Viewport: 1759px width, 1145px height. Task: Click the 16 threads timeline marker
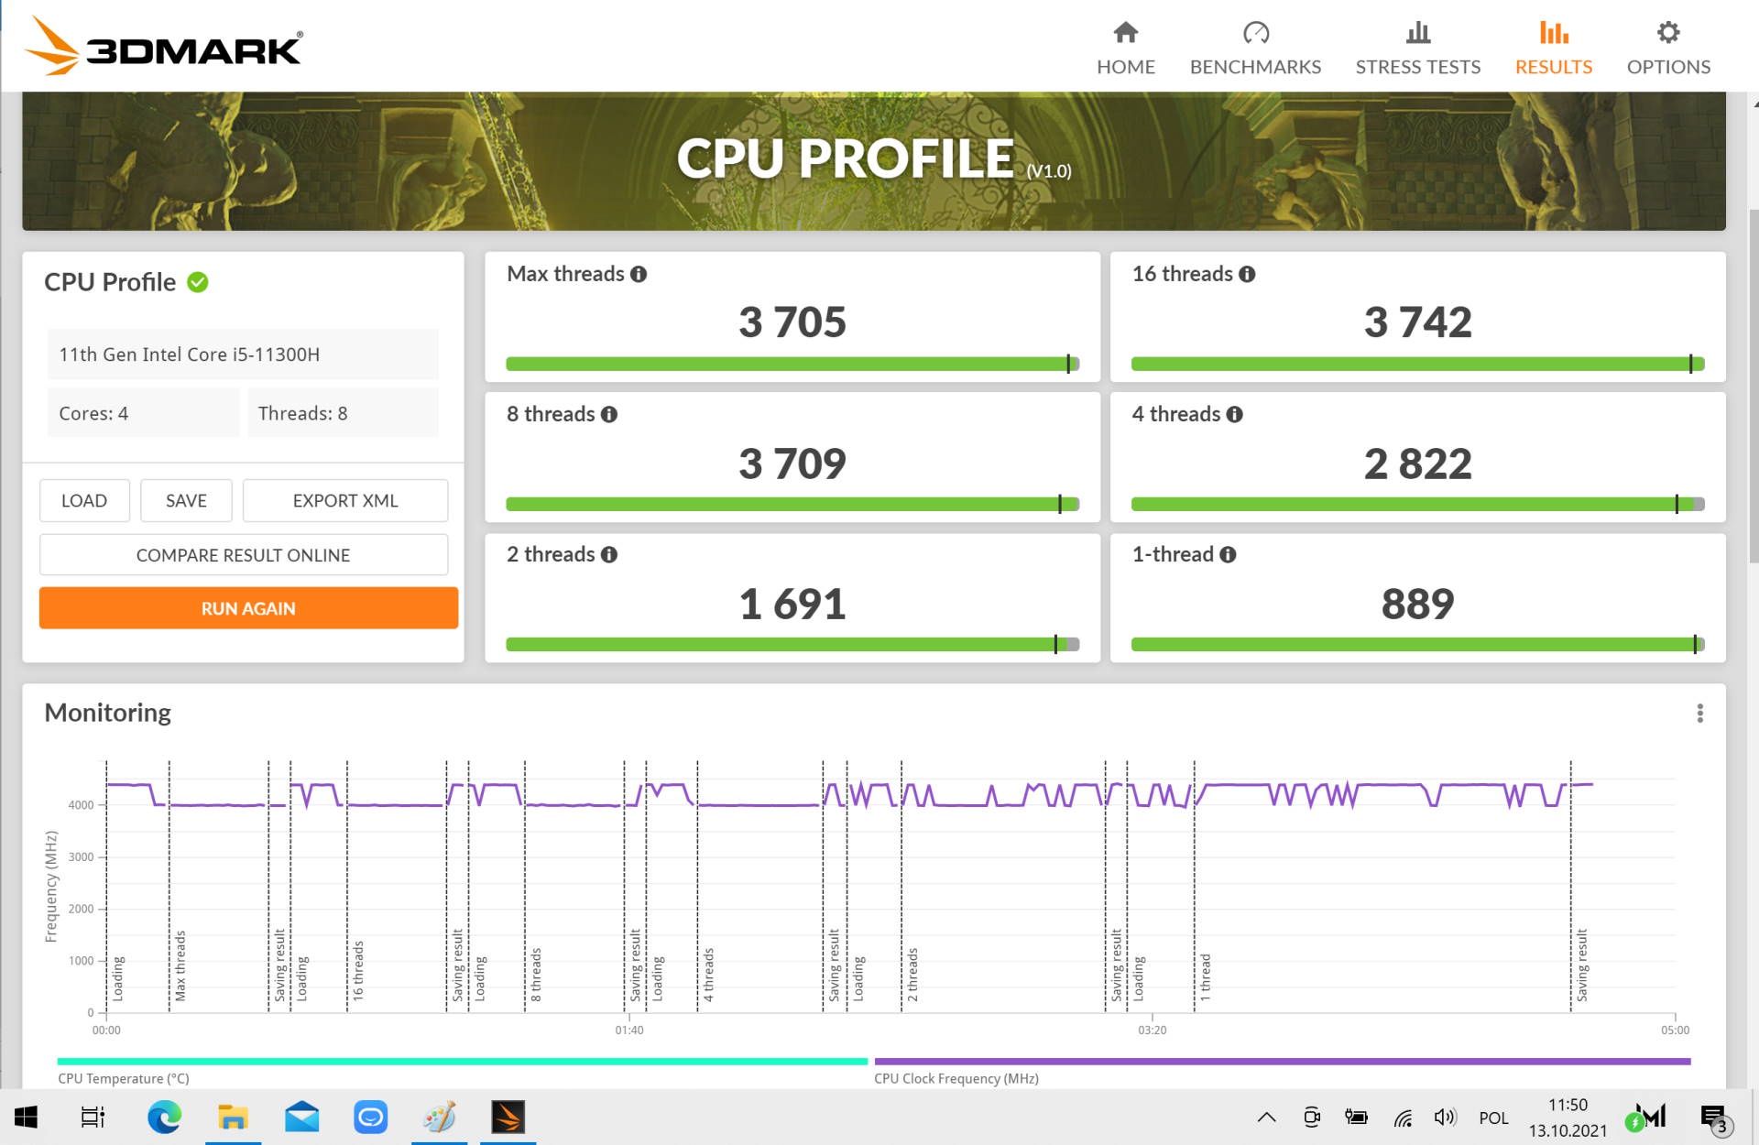pos(358,970)
